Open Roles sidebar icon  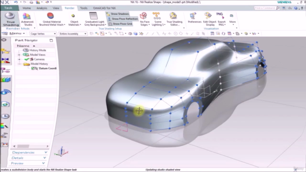[x=5, y=144]
